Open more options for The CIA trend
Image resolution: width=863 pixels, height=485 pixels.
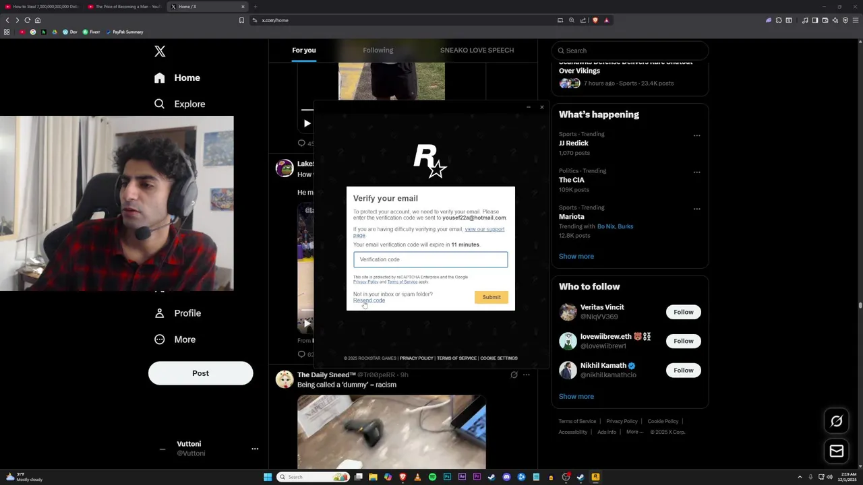[696, 172]
